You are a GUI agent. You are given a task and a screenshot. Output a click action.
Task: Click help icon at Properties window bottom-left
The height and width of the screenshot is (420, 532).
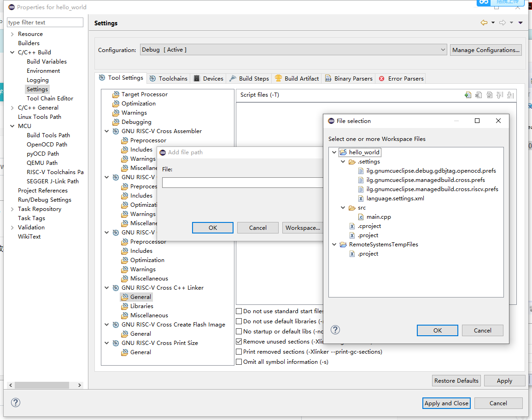(x=16, y=402)
